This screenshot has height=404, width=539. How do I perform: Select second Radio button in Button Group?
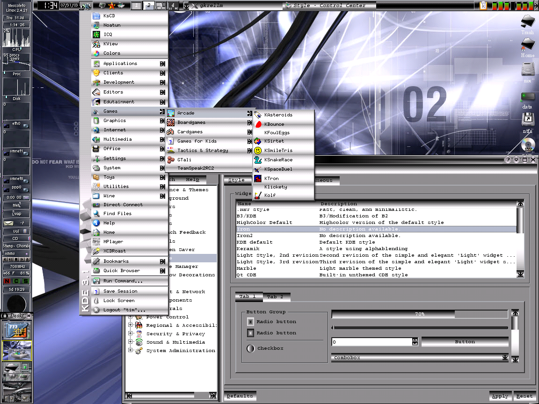click(251, 333)
